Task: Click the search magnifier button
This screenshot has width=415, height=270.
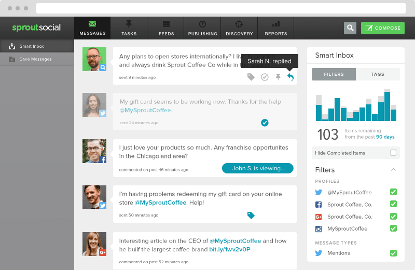Action: [x=350, y=28]
